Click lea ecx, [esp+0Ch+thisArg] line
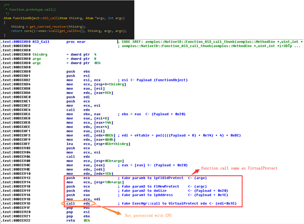Screen dimensions: 304x224 pos(98,144)
